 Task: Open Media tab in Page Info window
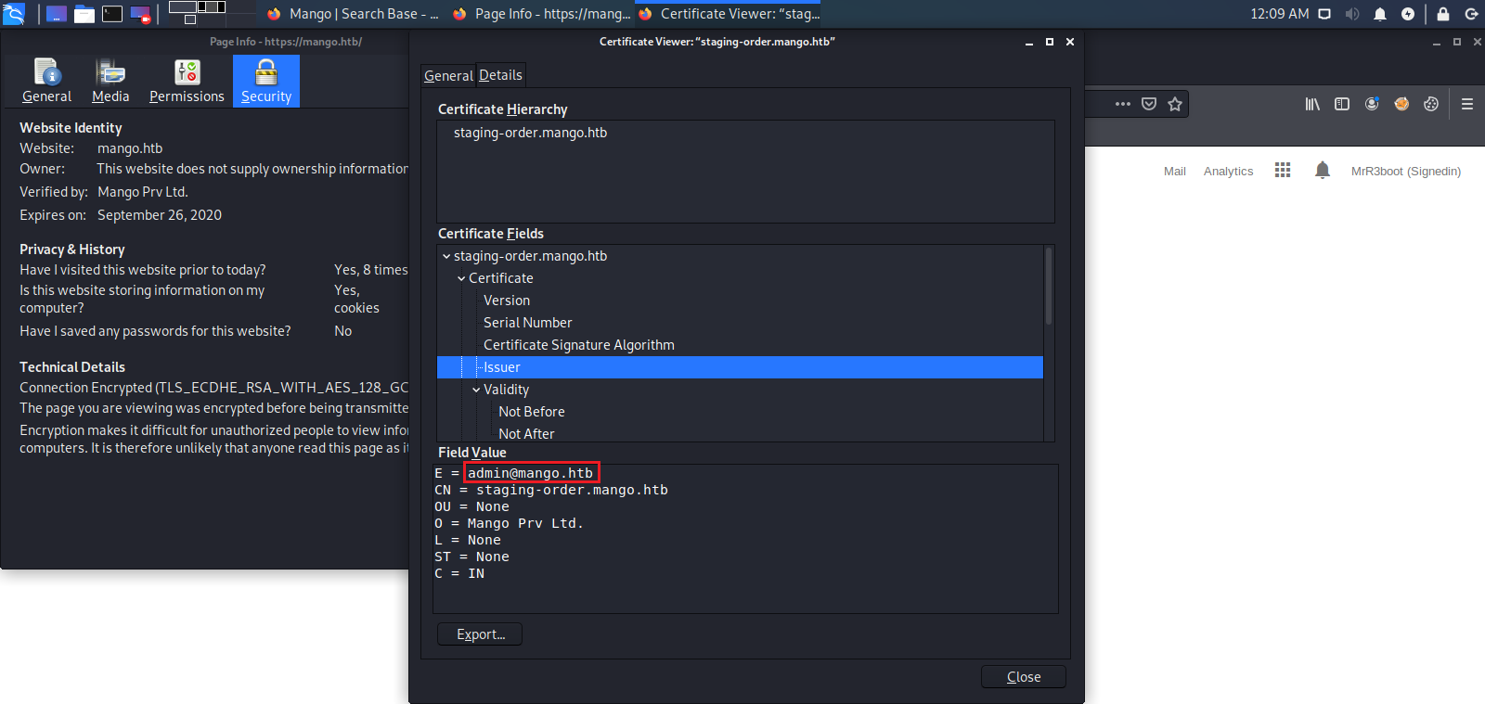point(110,82)
